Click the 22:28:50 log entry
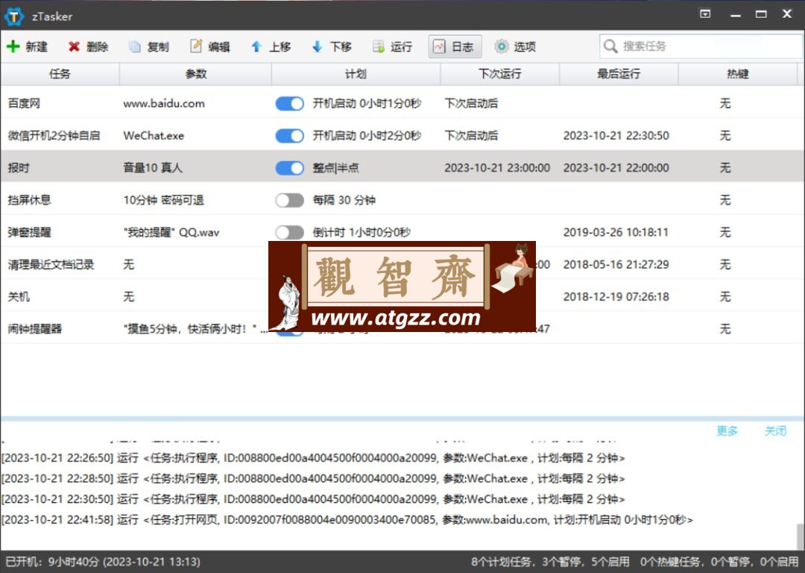805x573 pixels. 313,478
